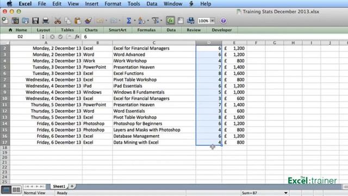Click the Open file toolbar icon
348x196 pixels.
(x=25, y=21)
